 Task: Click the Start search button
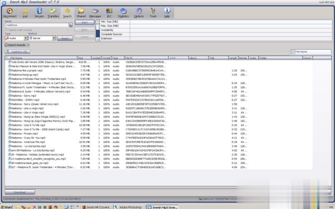point(85,22)
